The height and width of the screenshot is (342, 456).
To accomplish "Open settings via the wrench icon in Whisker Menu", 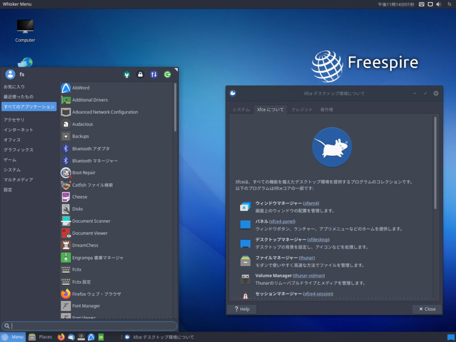I will point(127,74).
